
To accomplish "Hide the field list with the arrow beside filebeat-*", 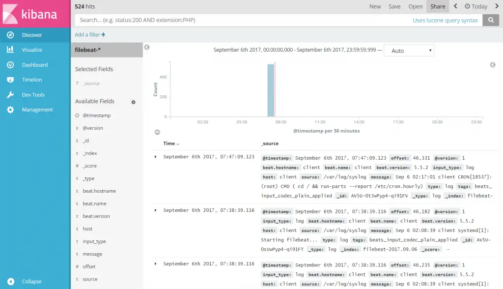I will [x=147, y=47].
